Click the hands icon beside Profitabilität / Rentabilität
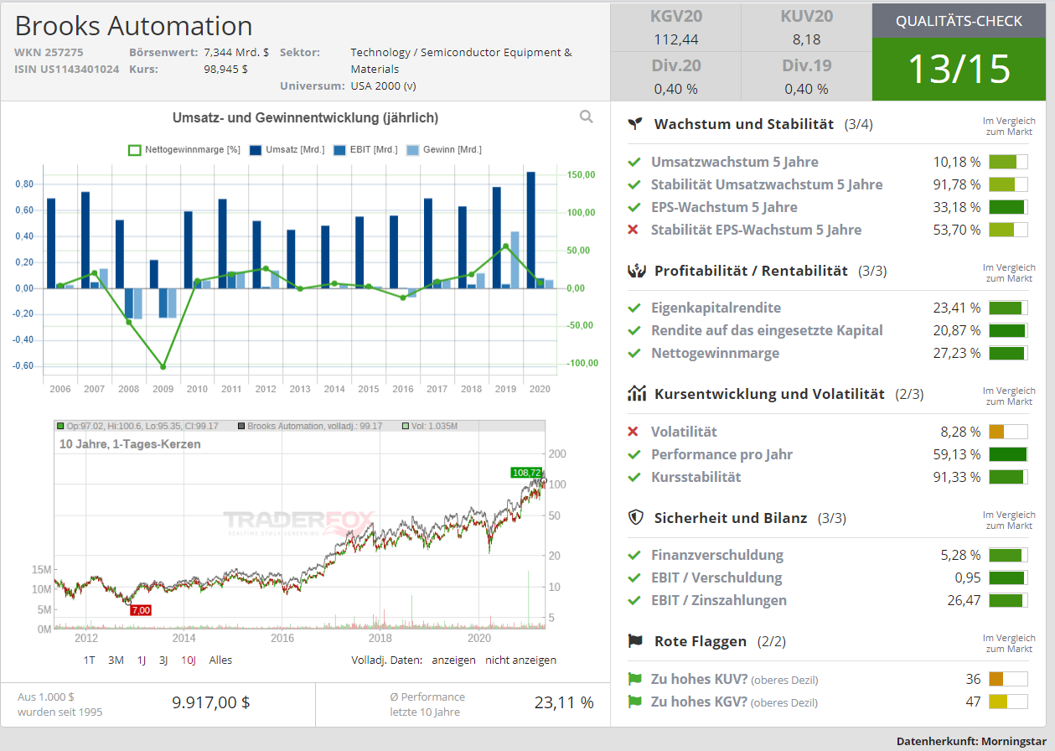The height and width of the screenshot is (751, 1055). click(636, 271)
